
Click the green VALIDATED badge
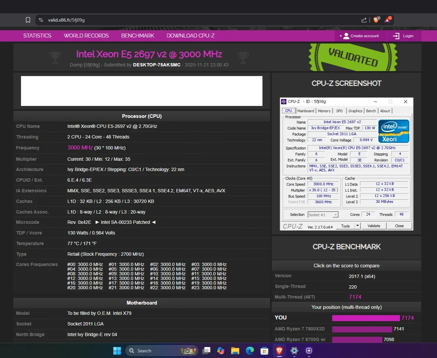[353, 57]
